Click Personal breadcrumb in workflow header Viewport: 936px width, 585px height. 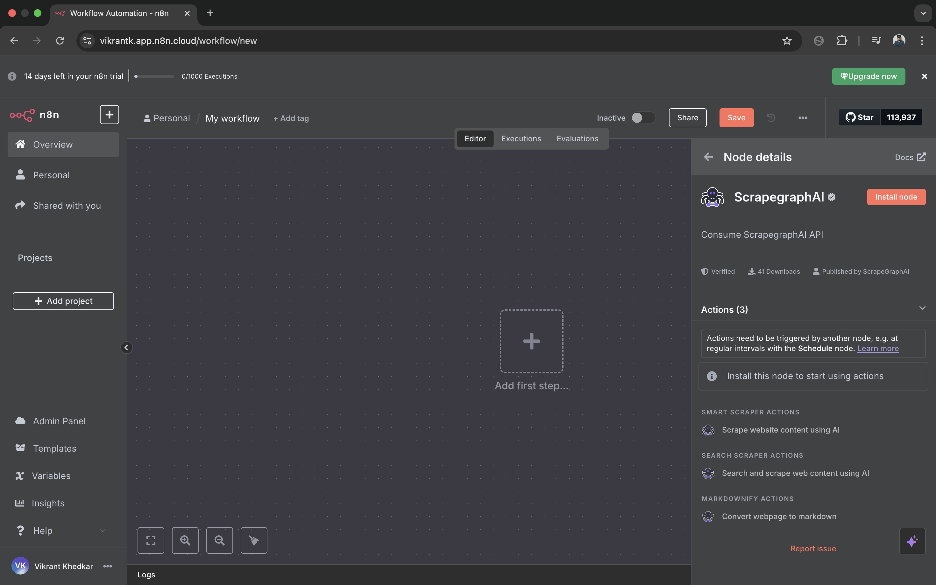(167, 118)
